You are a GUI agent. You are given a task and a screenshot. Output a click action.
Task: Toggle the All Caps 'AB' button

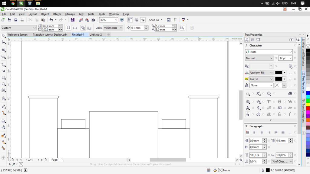tap(290, 94)
